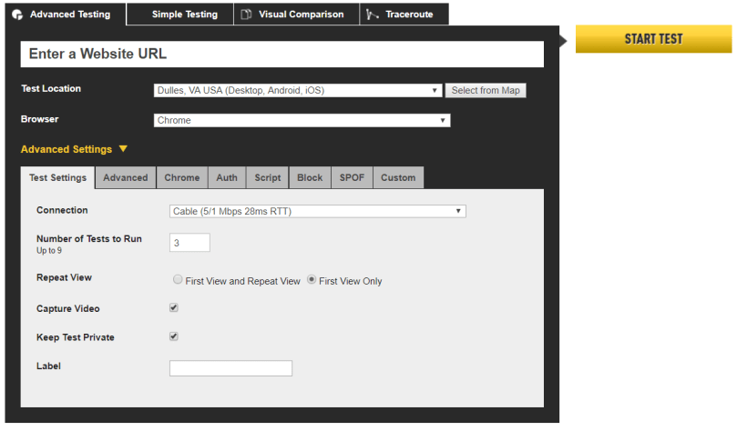Click the Enter a Website URL field

[x=281, y=55]
